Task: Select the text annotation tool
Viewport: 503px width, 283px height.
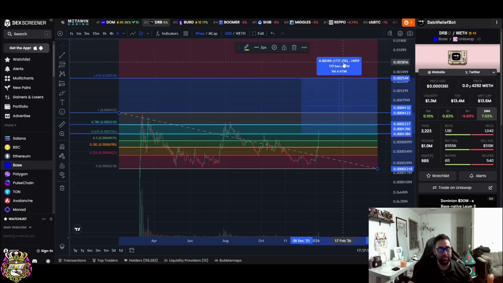Action: pos(62,102)
